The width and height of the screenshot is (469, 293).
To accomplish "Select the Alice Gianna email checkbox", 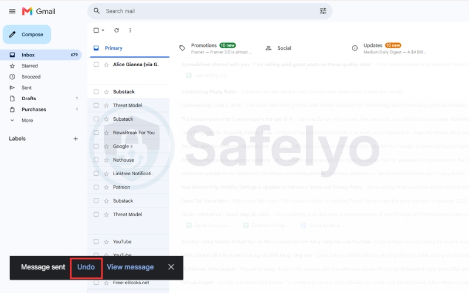I will point(96,64).
